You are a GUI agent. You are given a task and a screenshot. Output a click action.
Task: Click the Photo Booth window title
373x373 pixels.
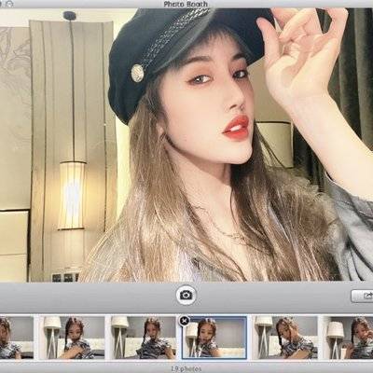click(x=186, y=4)
